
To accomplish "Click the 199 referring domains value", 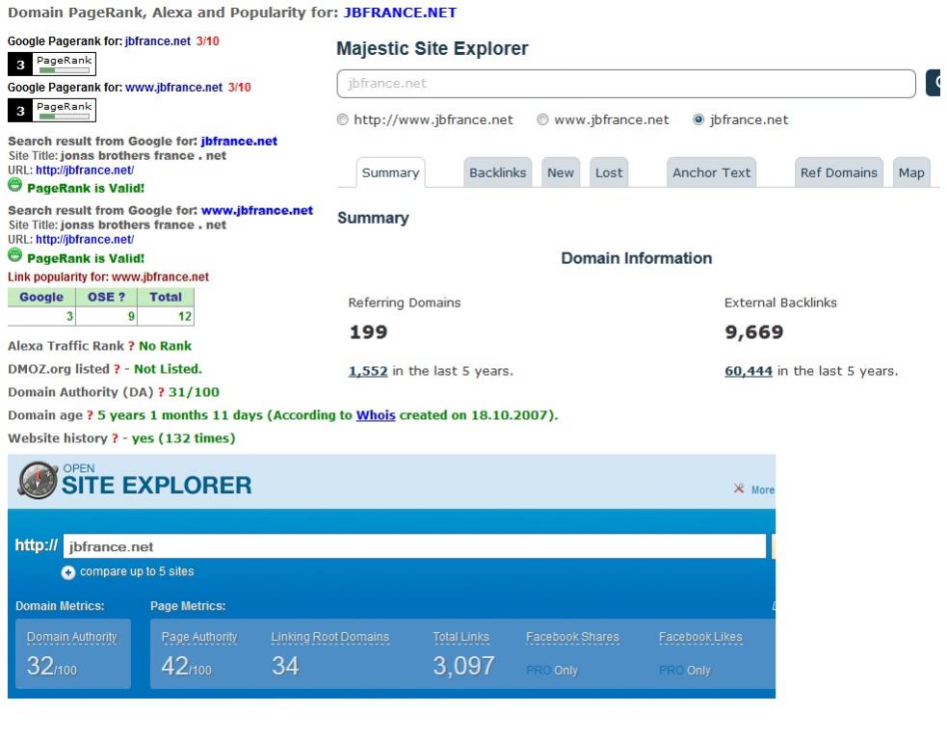I will [368, 332].
